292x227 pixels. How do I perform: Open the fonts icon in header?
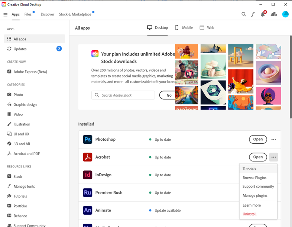click(253, 14)
